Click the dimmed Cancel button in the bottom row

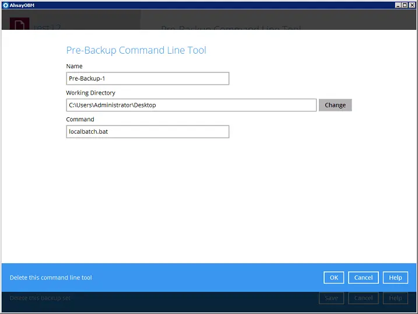click(x=363, y=298)
